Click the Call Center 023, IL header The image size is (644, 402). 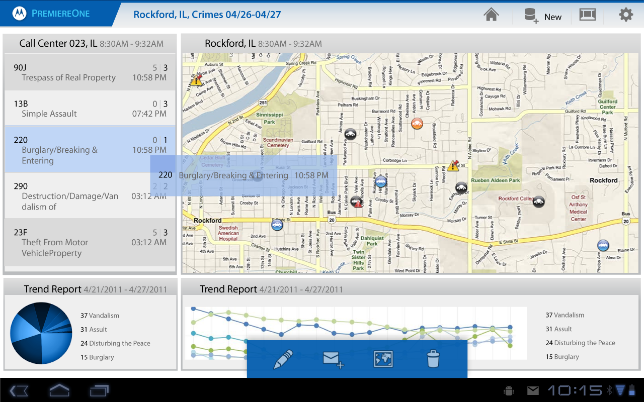91,43
